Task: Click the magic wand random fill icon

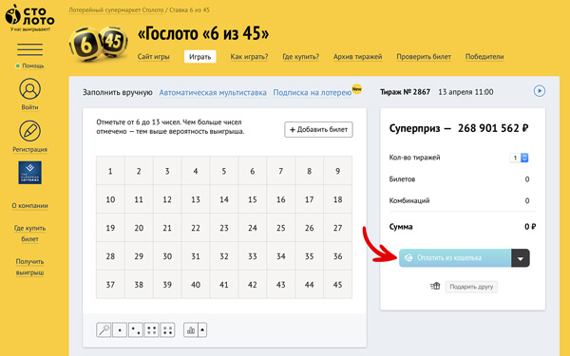Action: click(104, 329)
